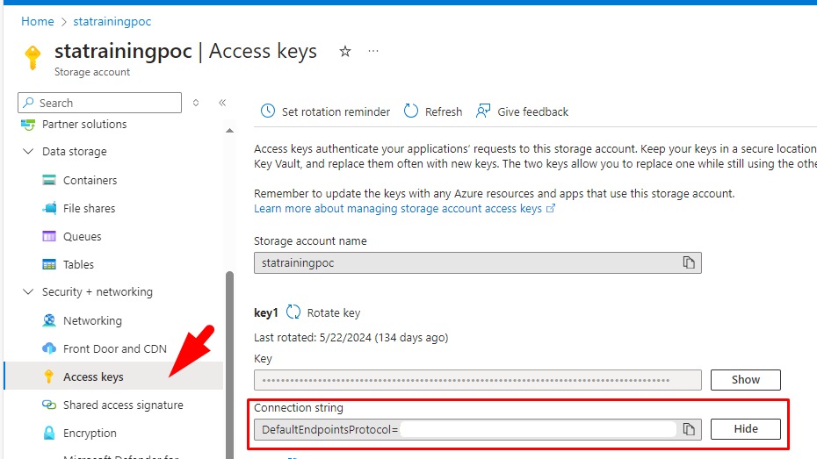The height and width of the screenshot is (459, 817).
Task: Click the sidebar Search input field
Action: [x=99, y=103]
